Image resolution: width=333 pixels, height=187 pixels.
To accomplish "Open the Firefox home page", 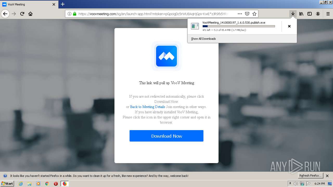I will point(30,14).
